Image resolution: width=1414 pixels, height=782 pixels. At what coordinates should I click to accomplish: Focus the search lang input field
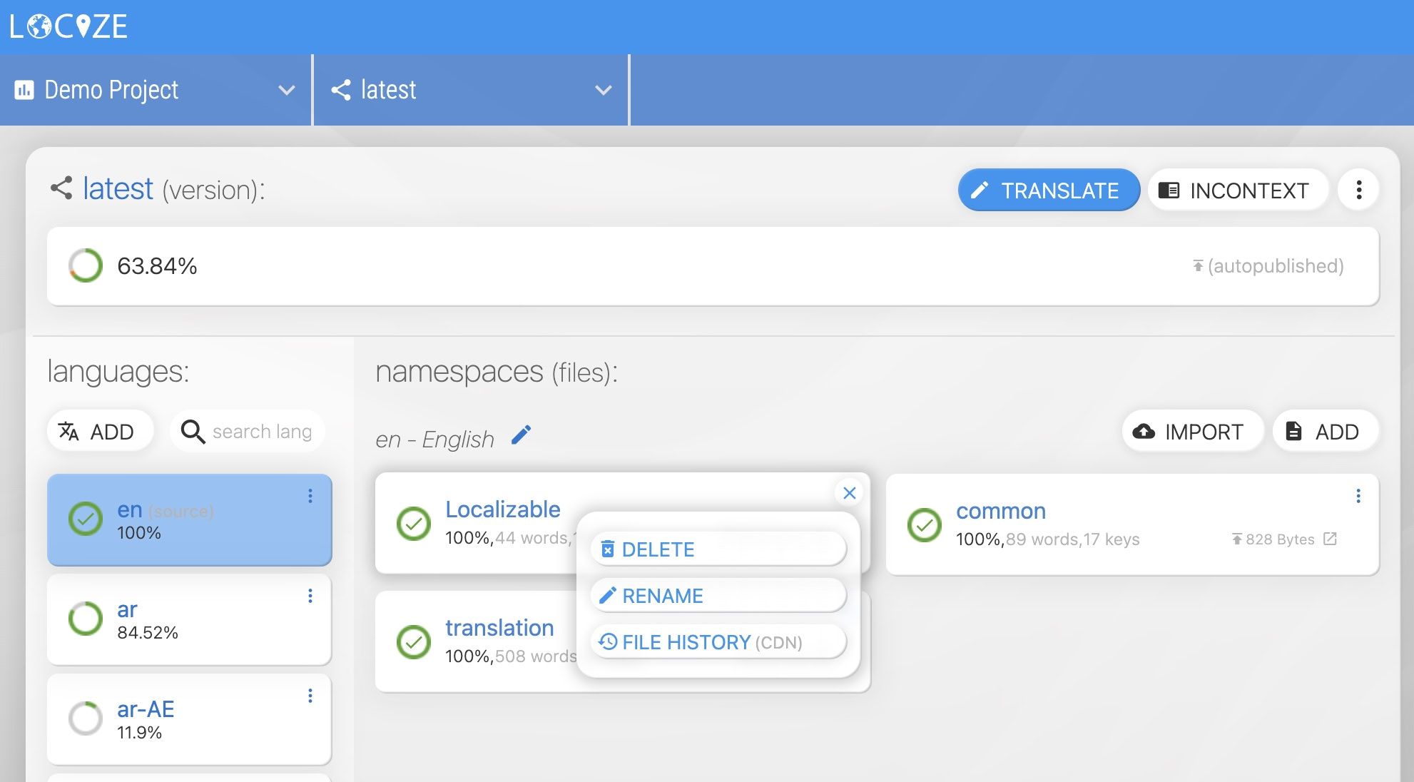[261, 431]
